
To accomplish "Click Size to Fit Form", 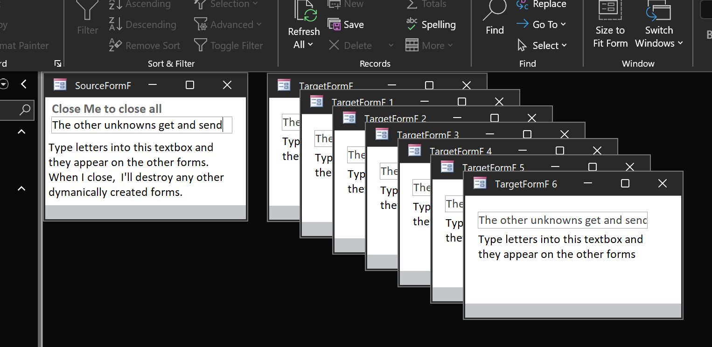I will pos(610,23).
